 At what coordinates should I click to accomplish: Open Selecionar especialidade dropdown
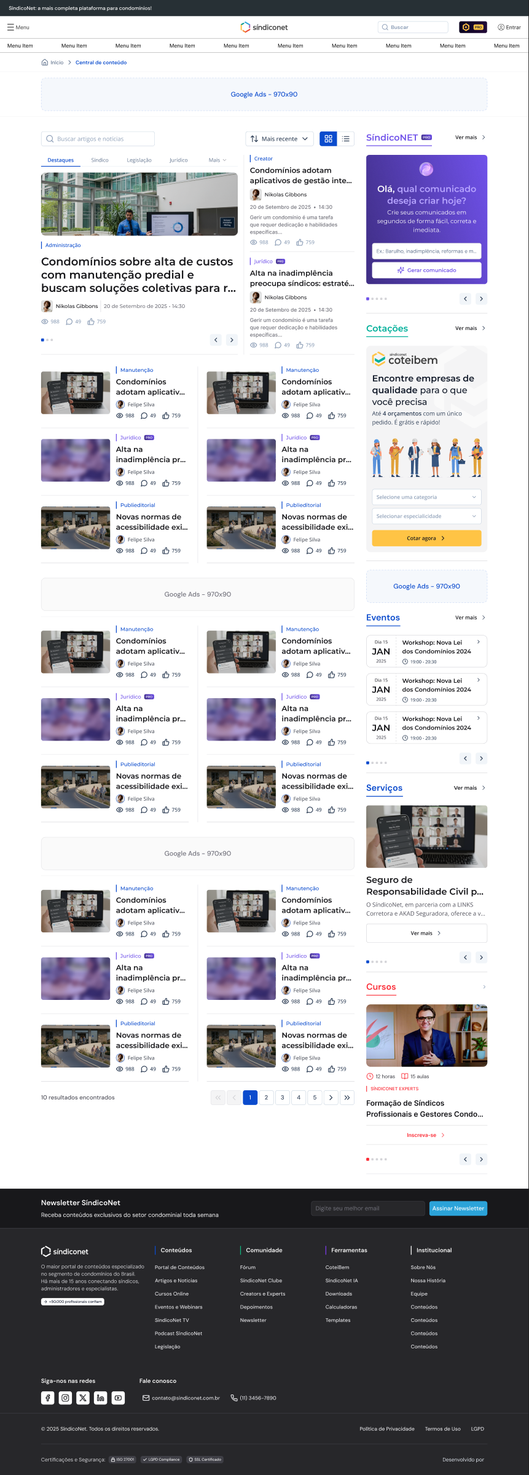tap(426, 516)
